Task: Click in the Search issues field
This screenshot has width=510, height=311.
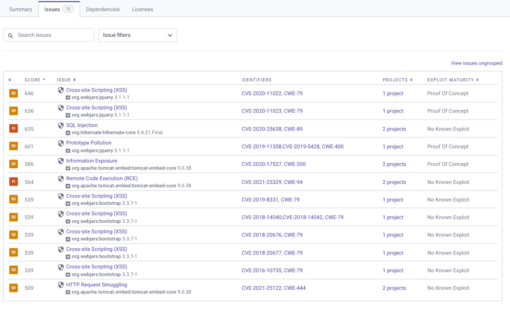Action: click(49, 35)
